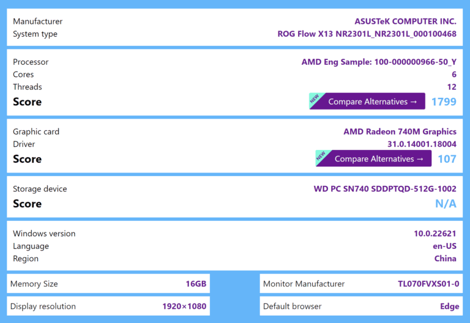The width and height of the screenshot is (470, 323).
Task: Click the Threads label
Action: click(28, 87)
